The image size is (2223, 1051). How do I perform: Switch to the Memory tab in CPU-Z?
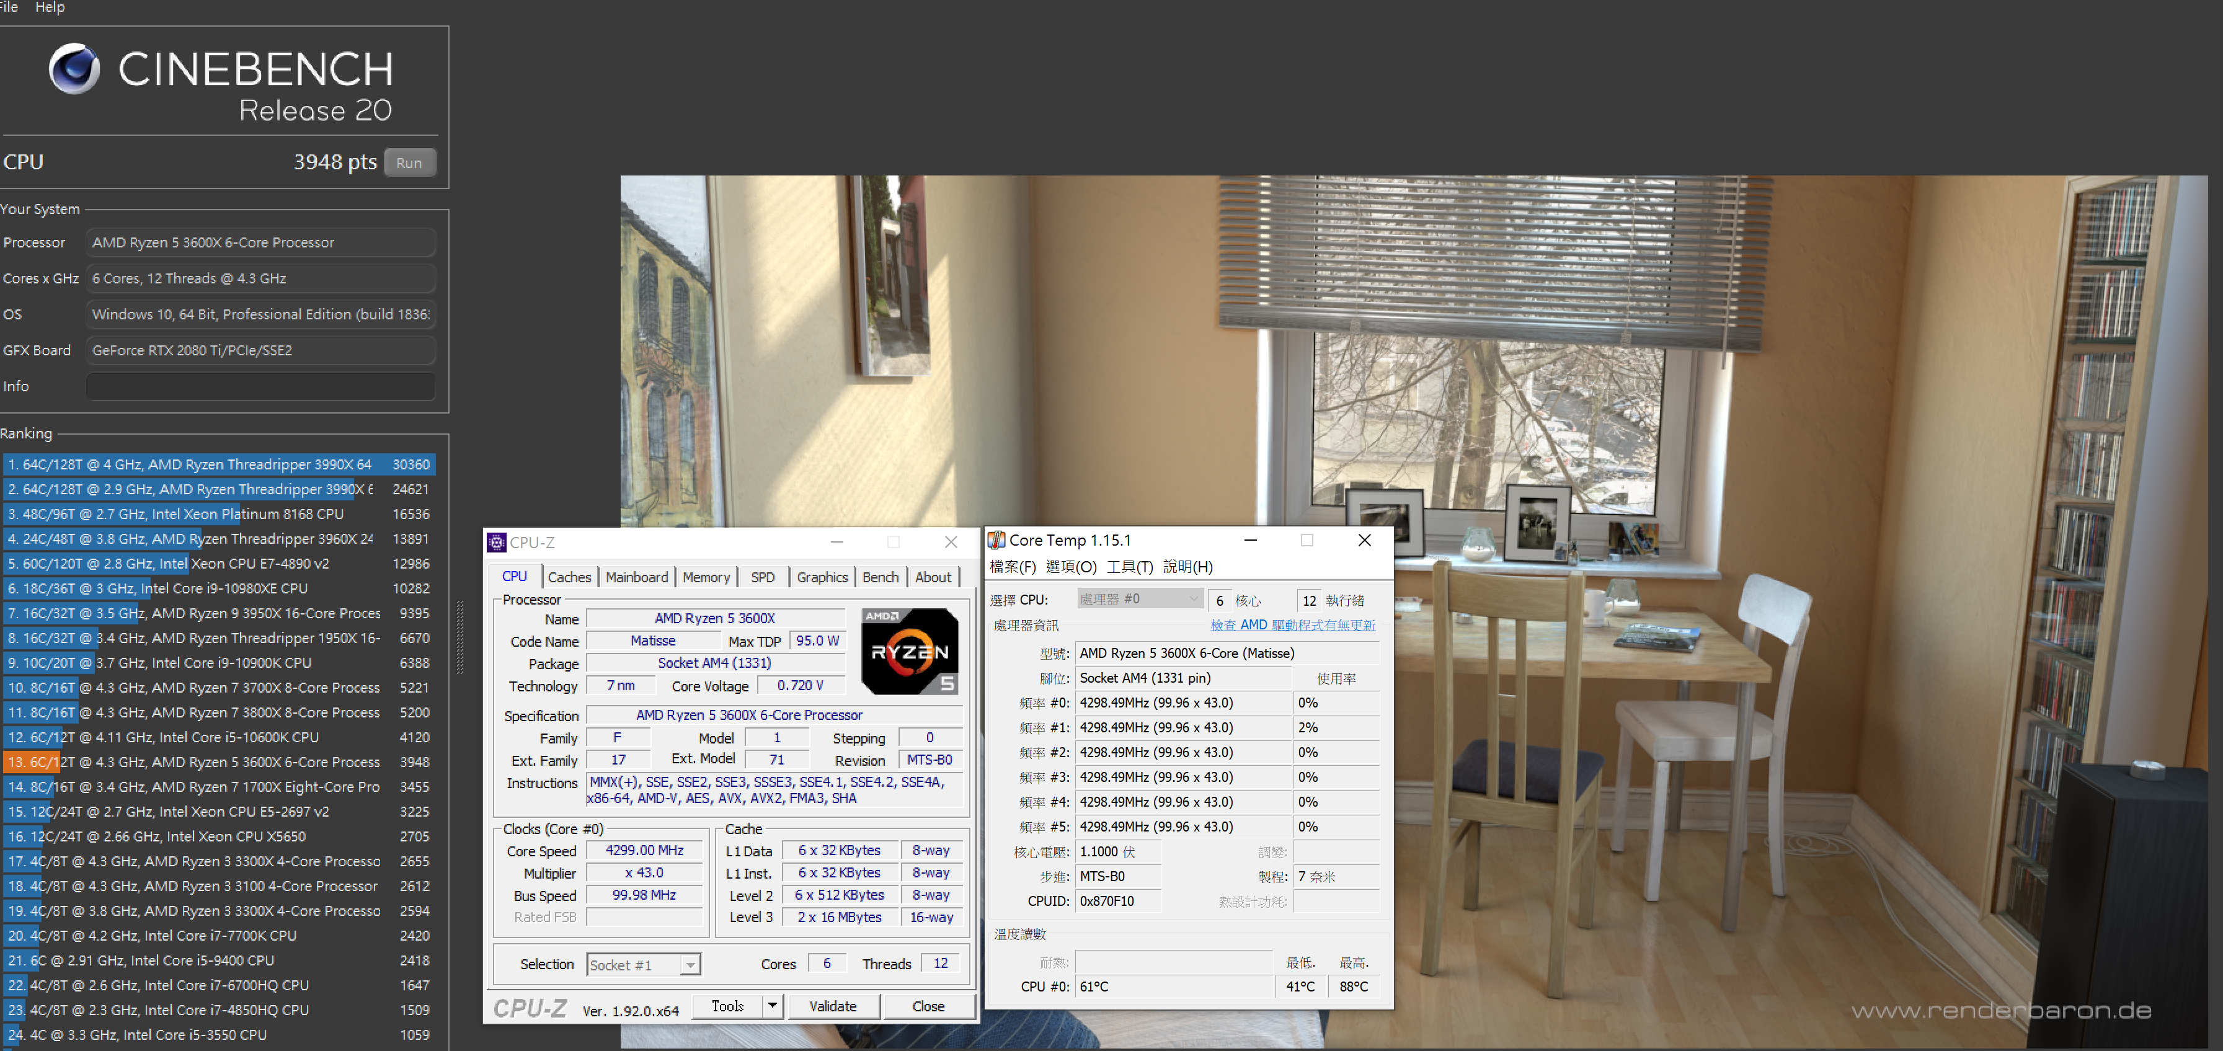coord(706,577)
